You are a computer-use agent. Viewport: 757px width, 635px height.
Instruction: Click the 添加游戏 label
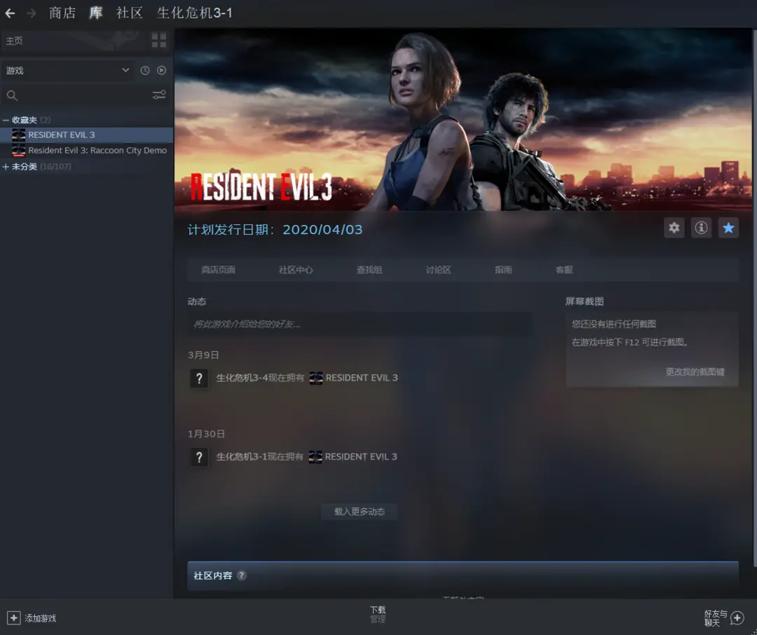point(41,618)
